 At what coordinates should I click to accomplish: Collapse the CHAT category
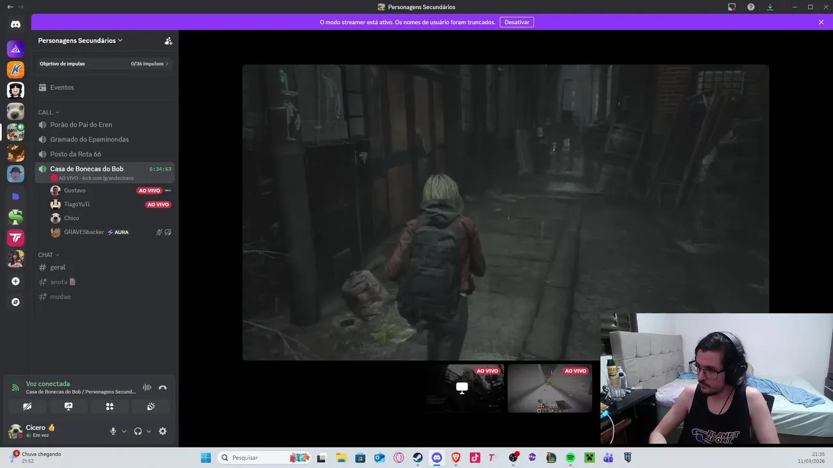pos(48,255)
